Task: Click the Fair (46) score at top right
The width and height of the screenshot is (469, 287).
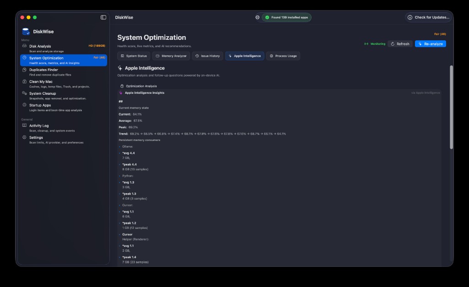Action: (x=440, y=34)
